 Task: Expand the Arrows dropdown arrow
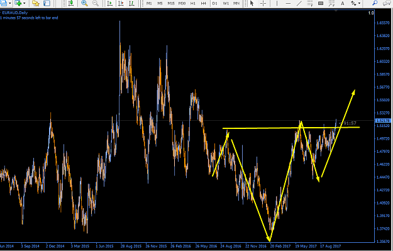pos(360,3)
